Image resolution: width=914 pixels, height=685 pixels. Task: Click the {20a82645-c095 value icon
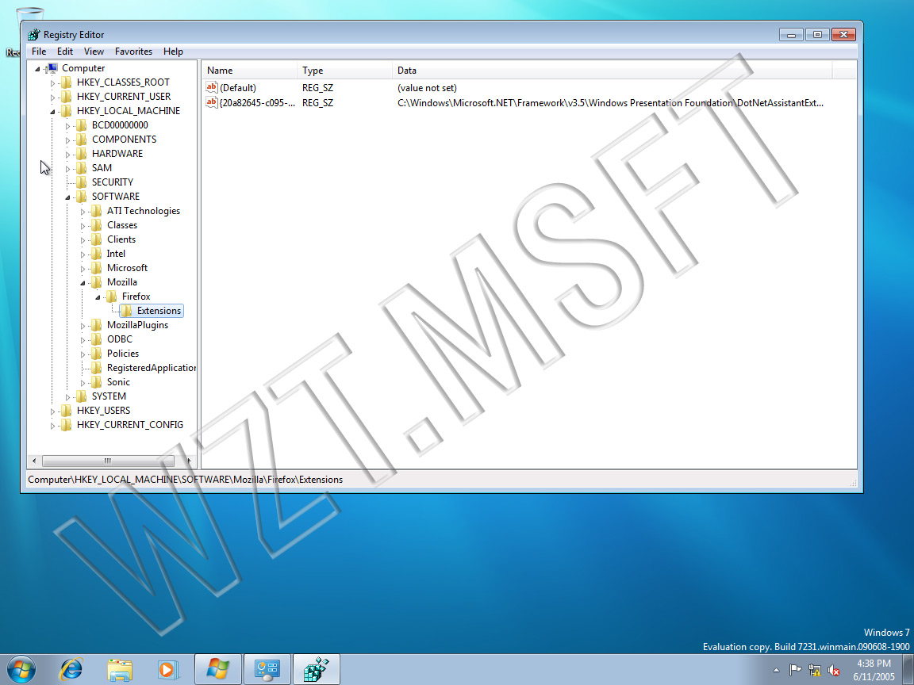[212, 102]
